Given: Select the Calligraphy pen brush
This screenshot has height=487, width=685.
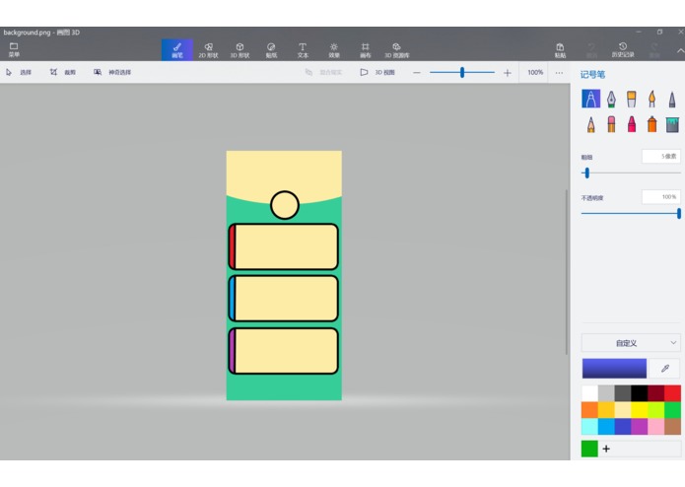Looking at the screenshot, I should click(611, 99).
